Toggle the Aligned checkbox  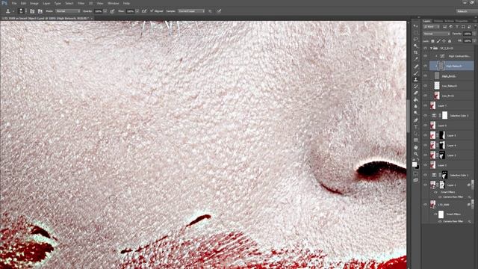point(152,11)
